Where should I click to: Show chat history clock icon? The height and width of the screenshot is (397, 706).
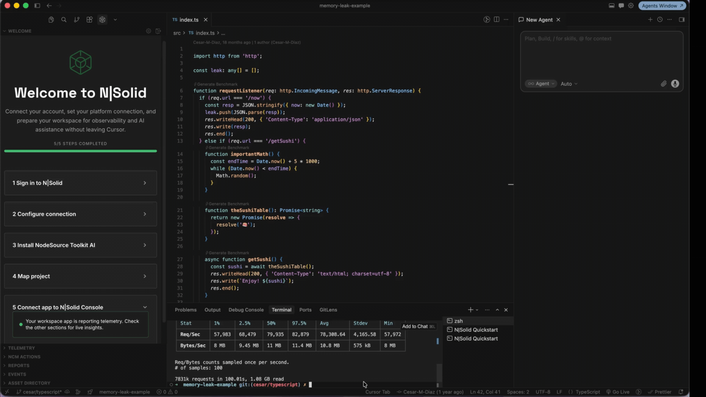pos(660,19)
